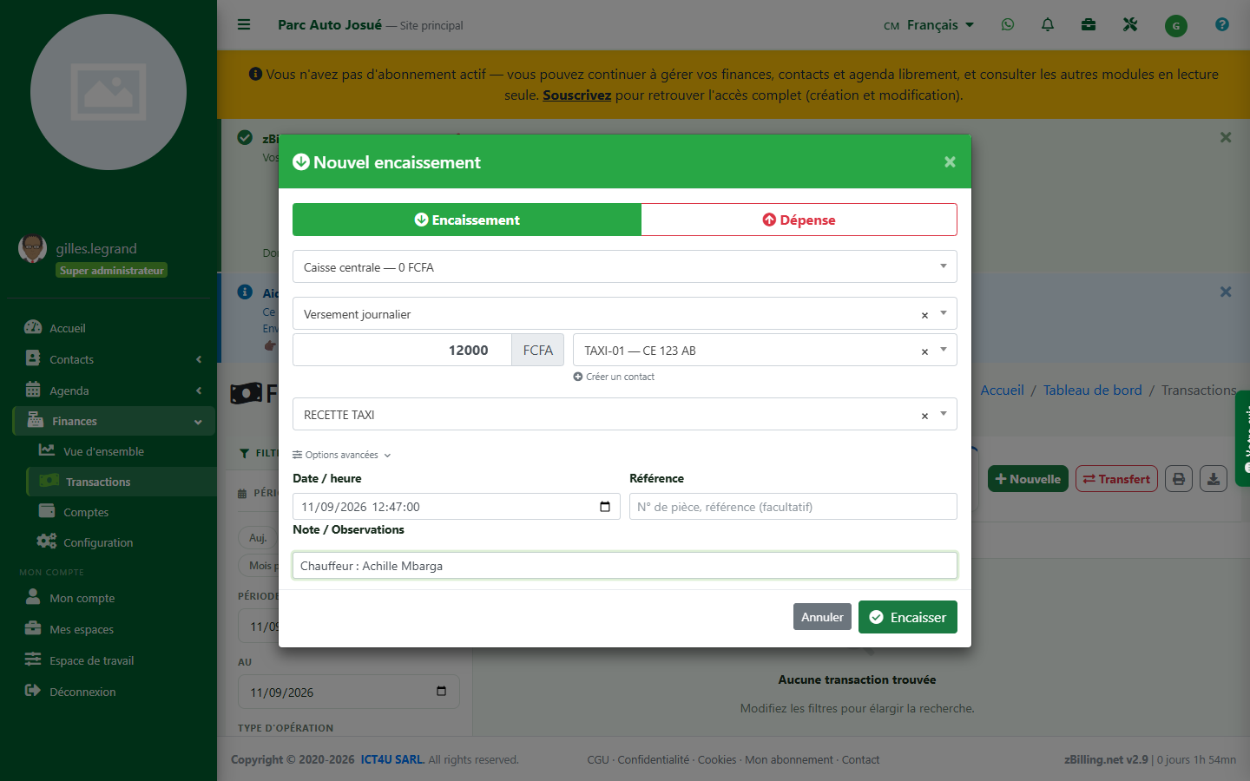Dismiss the green notification banner
1250x781 pixels.
click(1226, 137)
